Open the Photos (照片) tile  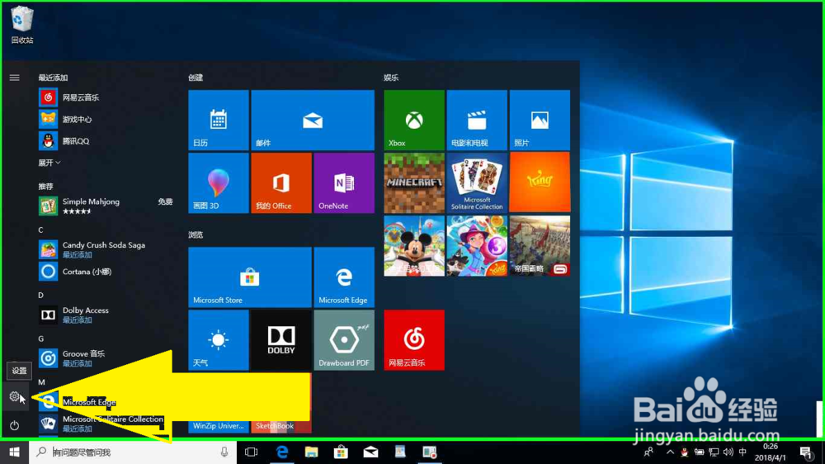tap(540, 120)
